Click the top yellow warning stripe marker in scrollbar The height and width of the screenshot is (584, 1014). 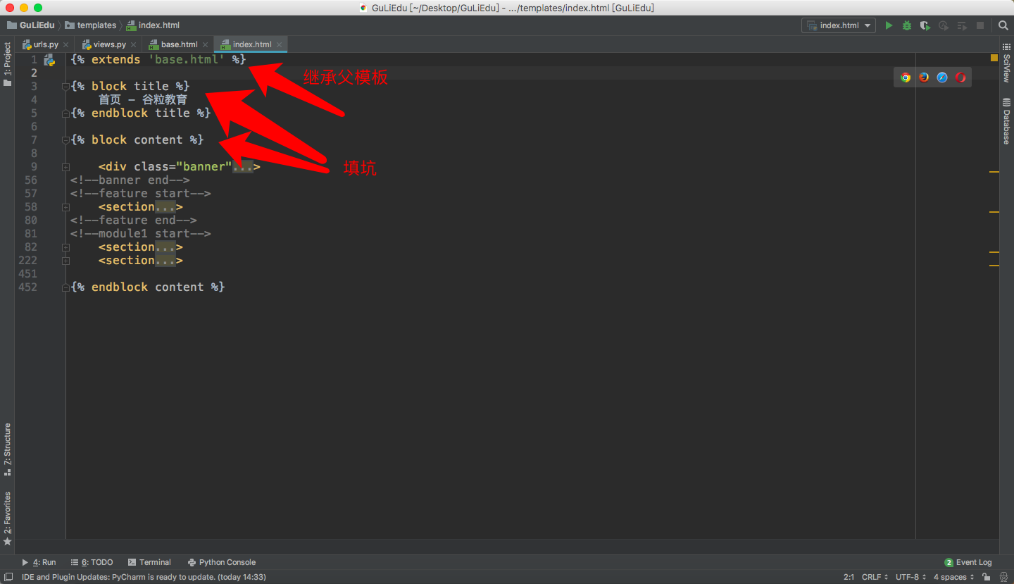(994, 172)
